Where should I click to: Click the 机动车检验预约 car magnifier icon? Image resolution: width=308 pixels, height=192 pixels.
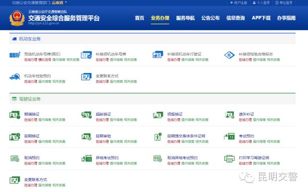pos(15,77)
